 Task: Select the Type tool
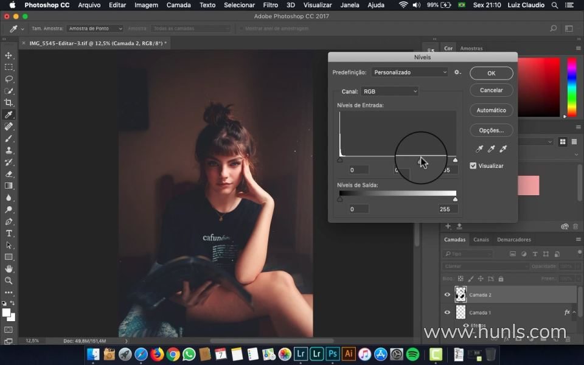[x=9, y=234]
